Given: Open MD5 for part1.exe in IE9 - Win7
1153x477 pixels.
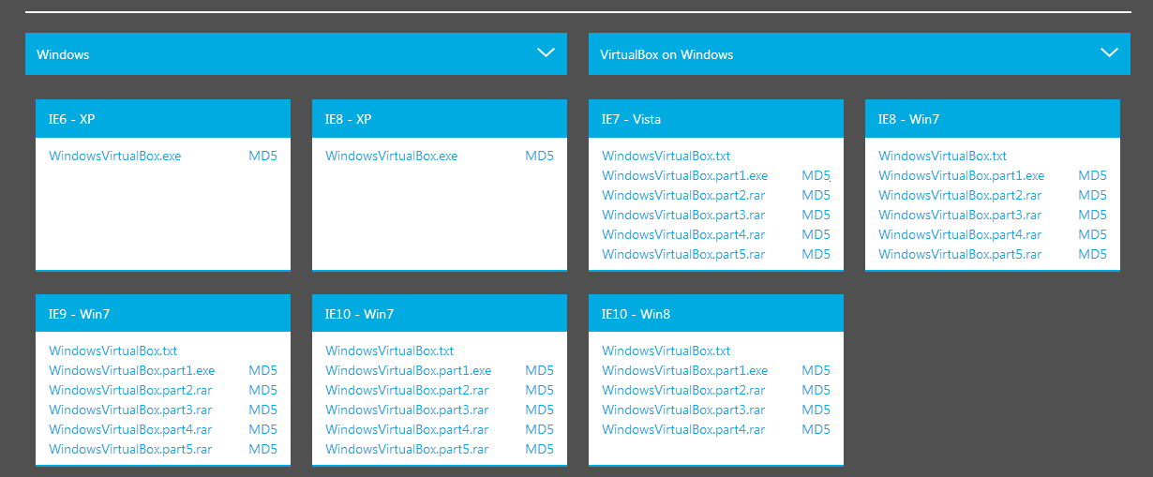Looking at the screenshot, I should pyautogui.click(x=262, y=370).
